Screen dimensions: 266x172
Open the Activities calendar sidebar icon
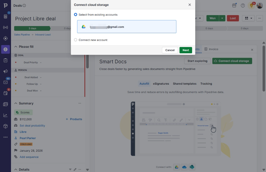point(5,93)
